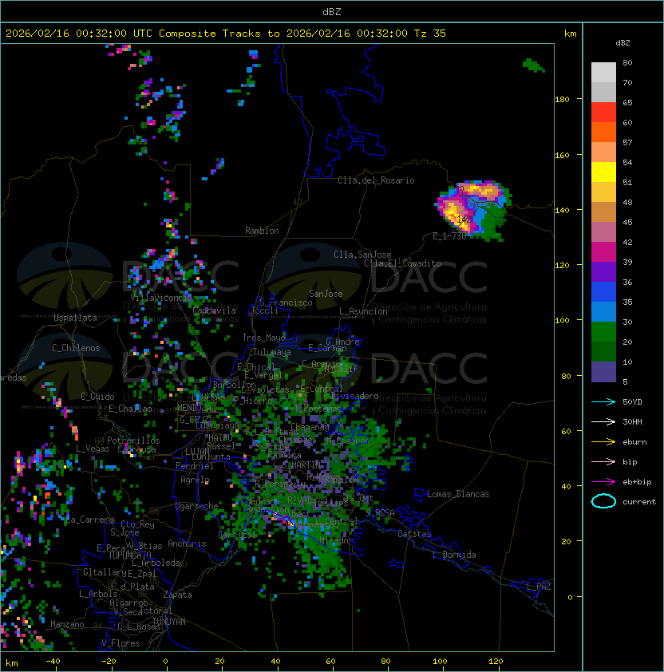
Task: Select the 'L_Dormida' place label
Action: tap(455, 555)
